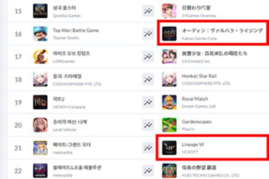Open the trend chart icon for rank 22
269x179 pixels.
click(x=148, y=171)
